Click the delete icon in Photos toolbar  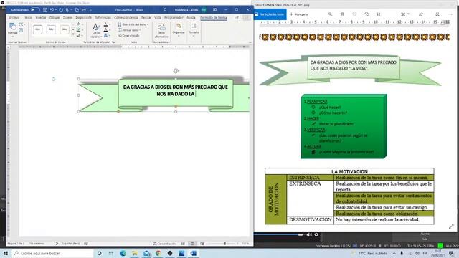point(342,14)
